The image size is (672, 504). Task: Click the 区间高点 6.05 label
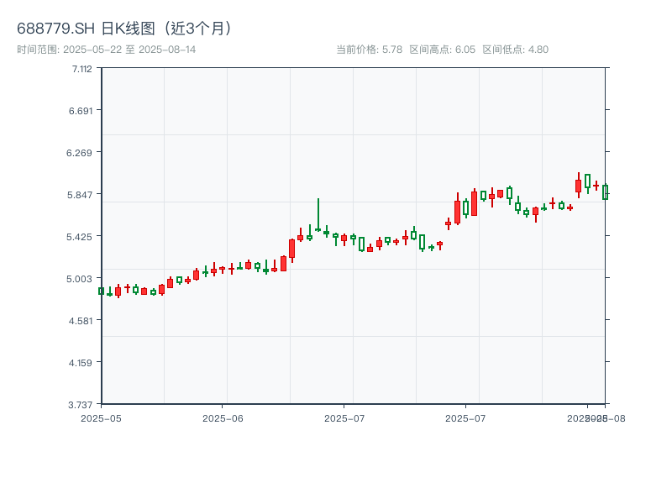[442, 50]
